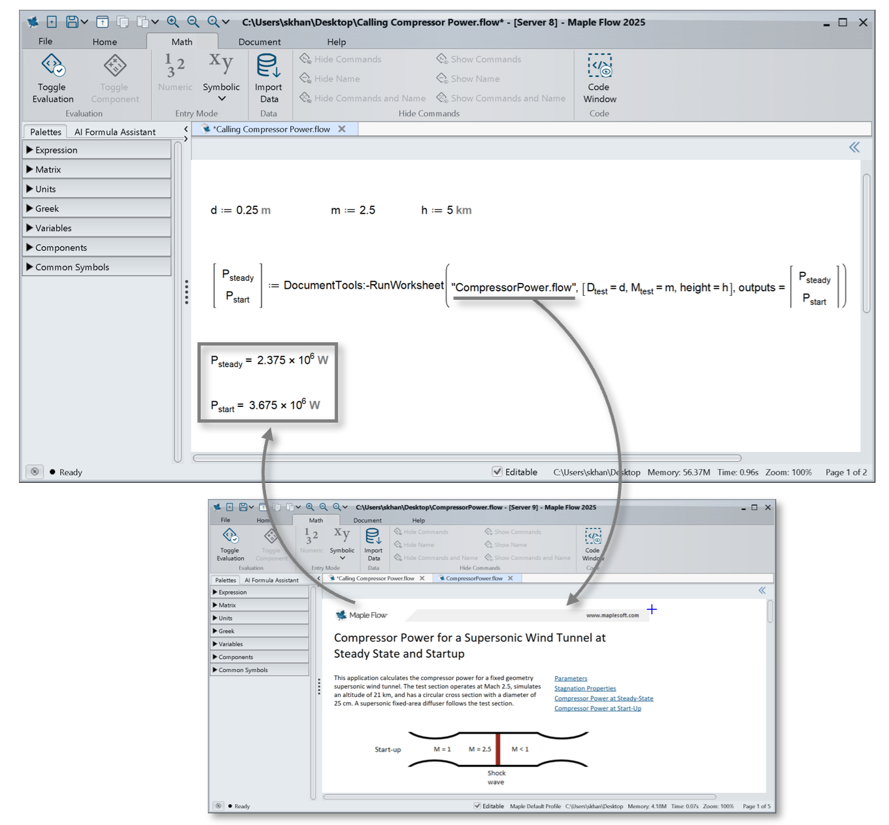Image resolution: width=889 pixels, height=825 pixels.
Task: Click Hide Commands and Name in the upper window
Action: coord(363,98)
